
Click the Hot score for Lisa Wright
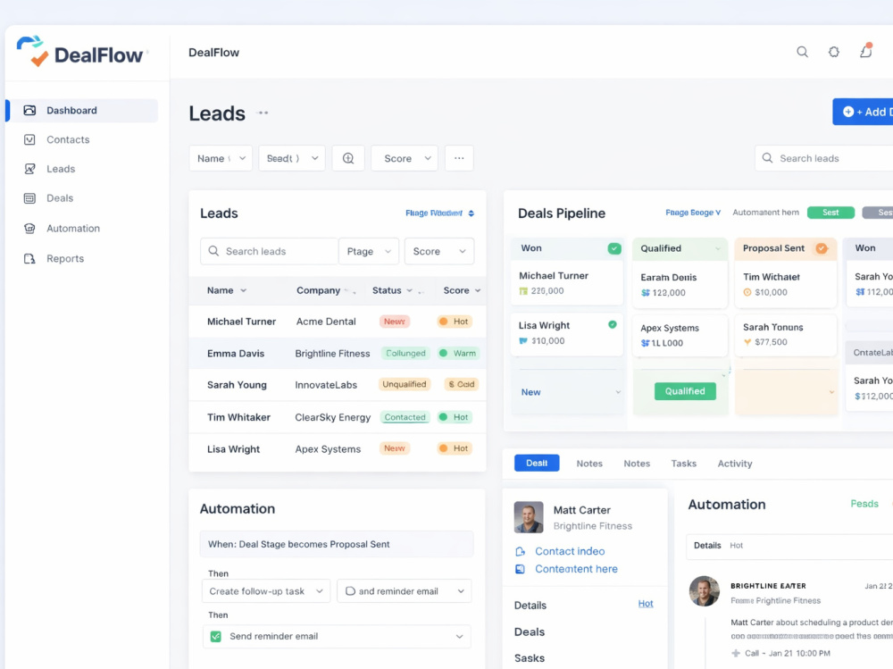coord(454,449)
